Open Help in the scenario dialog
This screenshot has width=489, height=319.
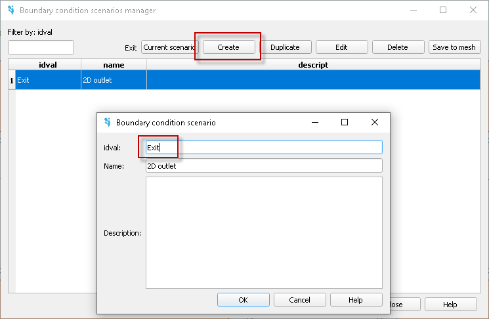click(356, 300)
